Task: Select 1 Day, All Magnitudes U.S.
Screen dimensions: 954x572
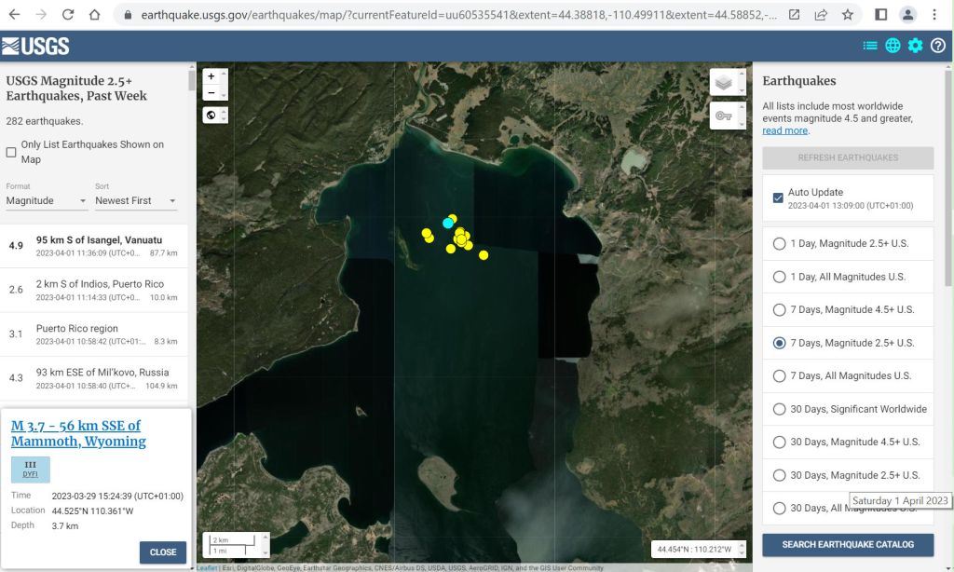Action: [780, 277]
